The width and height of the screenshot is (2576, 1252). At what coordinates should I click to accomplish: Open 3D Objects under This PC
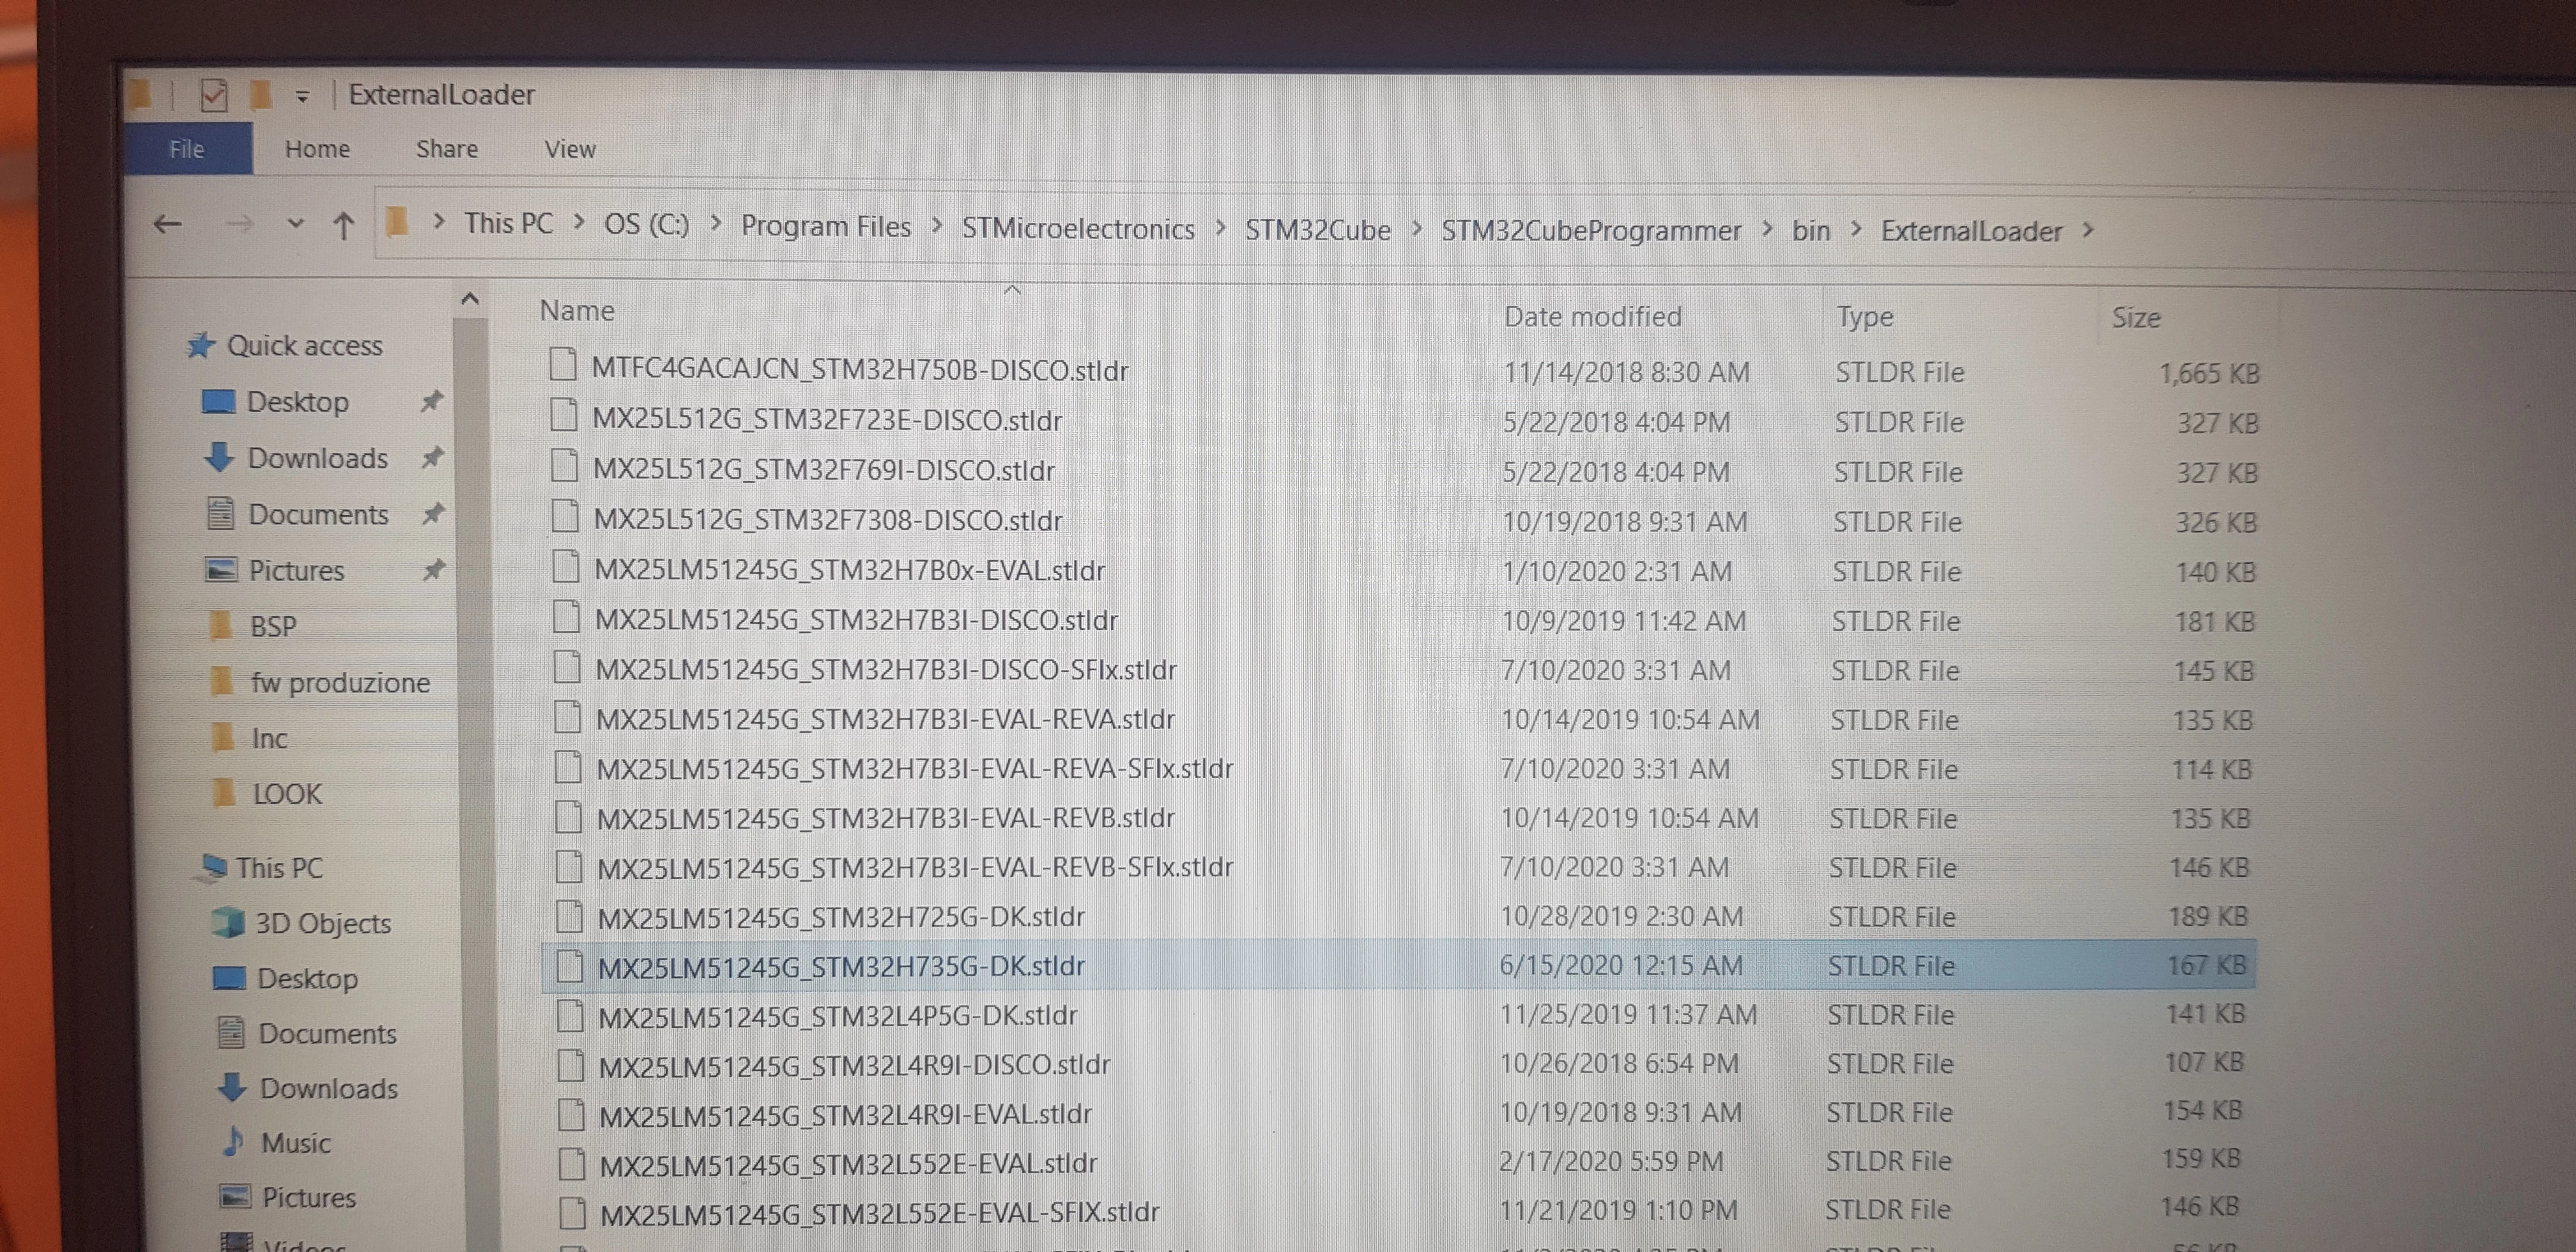302,923
